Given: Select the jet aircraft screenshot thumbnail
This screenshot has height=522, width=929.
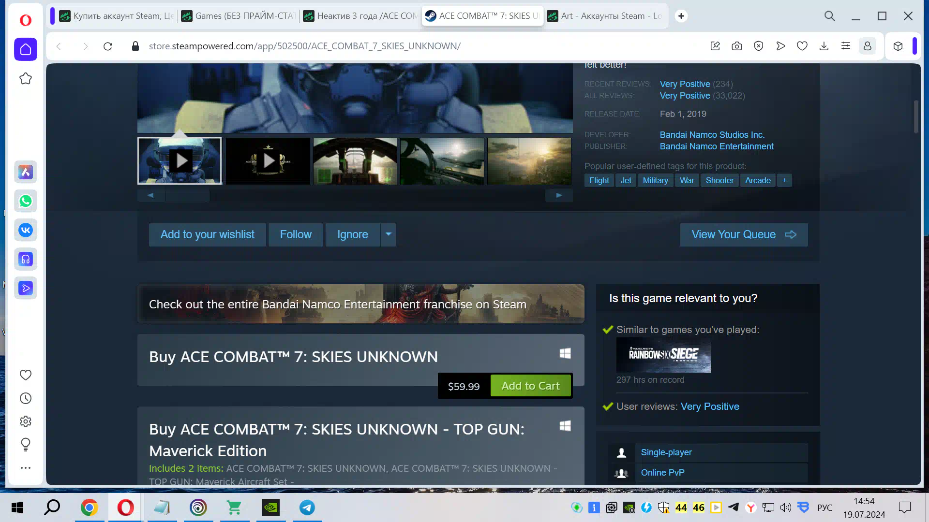Looking at the screenshot, I should pos(442,161).
